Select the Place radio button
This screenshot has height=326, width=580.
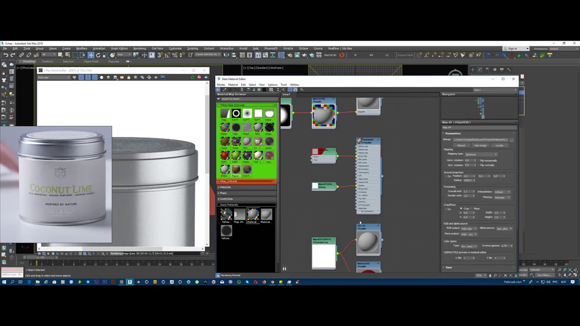click(x=472, y=208)
